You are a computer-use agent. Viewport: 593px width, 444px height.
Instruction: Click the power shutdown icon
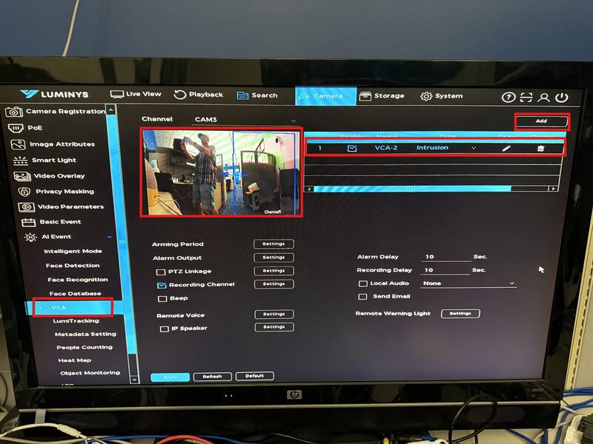562,98
